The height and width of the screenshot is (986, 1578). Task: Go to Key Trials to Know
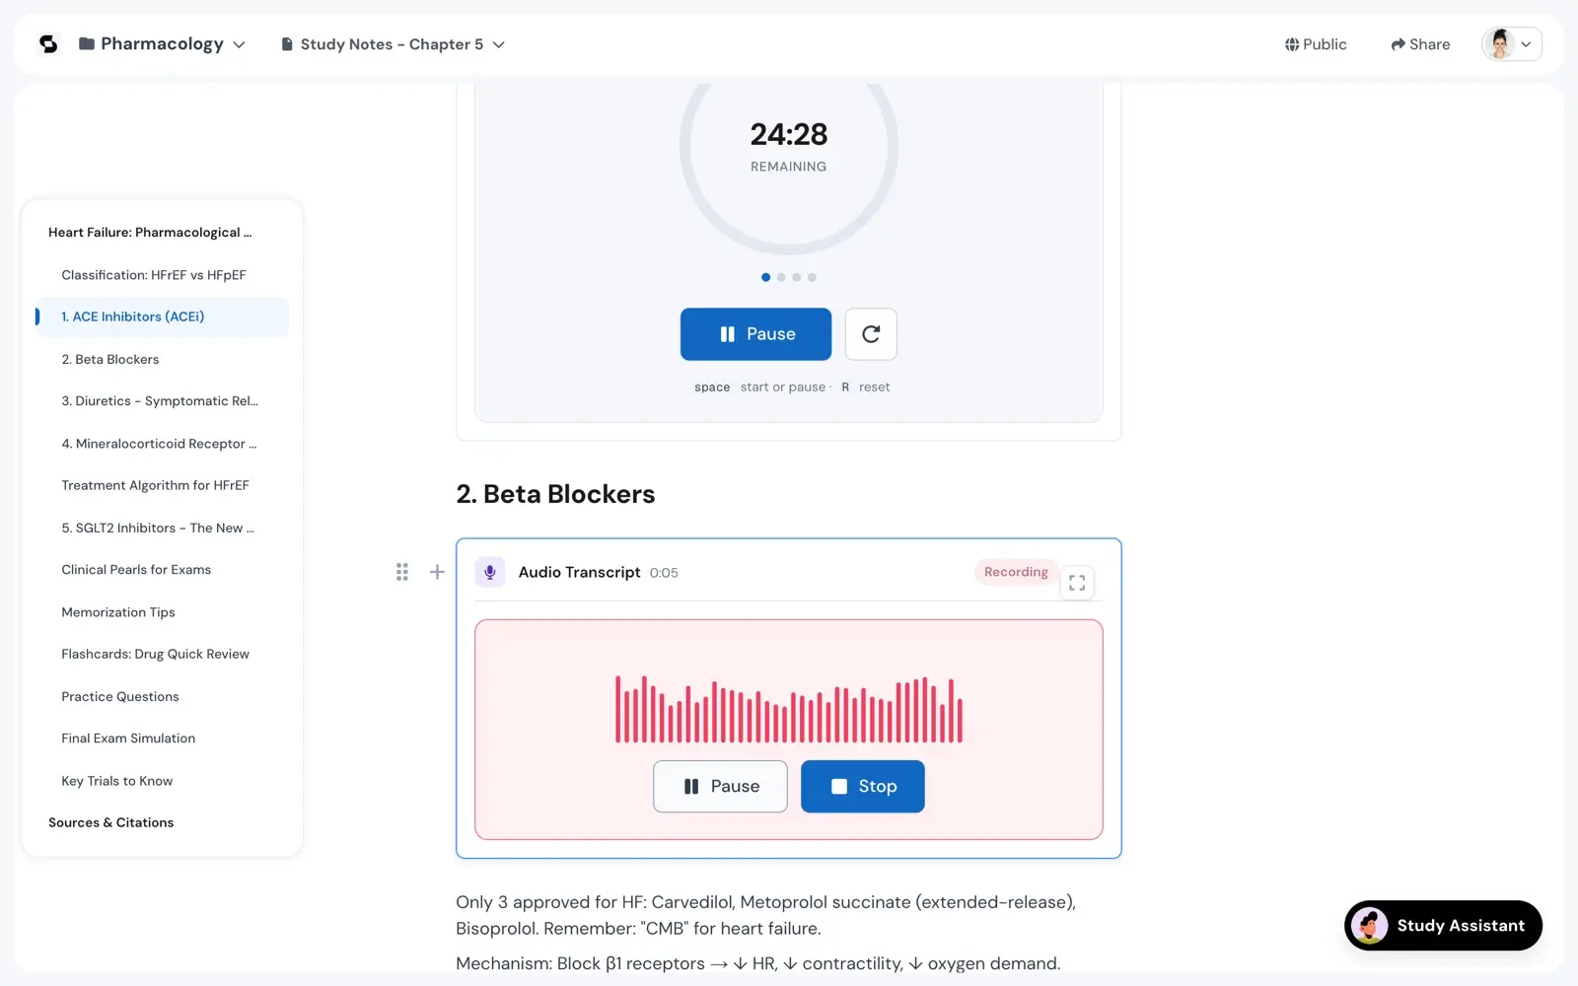tap(116, 781)
